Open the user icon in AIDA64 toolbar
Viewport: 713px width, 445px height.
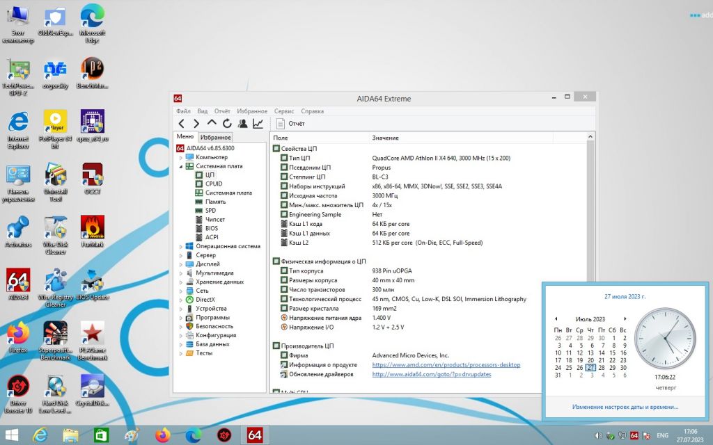(243, 124)
